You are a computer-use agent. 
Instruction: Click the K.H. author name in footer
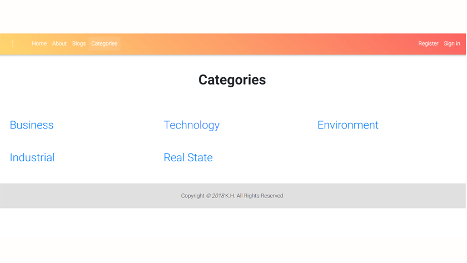tap(230, 196)
